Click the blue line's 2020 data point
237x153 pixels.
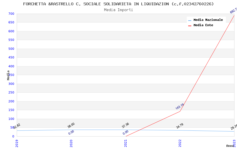71,130
